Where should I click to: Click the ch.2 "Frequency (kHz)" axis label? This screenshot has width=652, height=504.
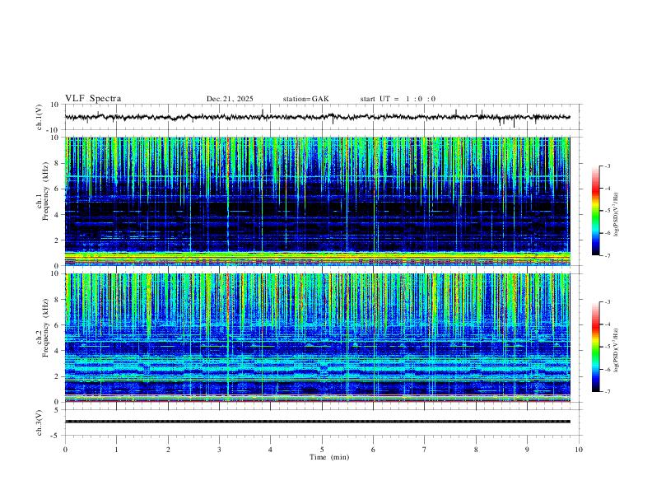tap(46, 327)
